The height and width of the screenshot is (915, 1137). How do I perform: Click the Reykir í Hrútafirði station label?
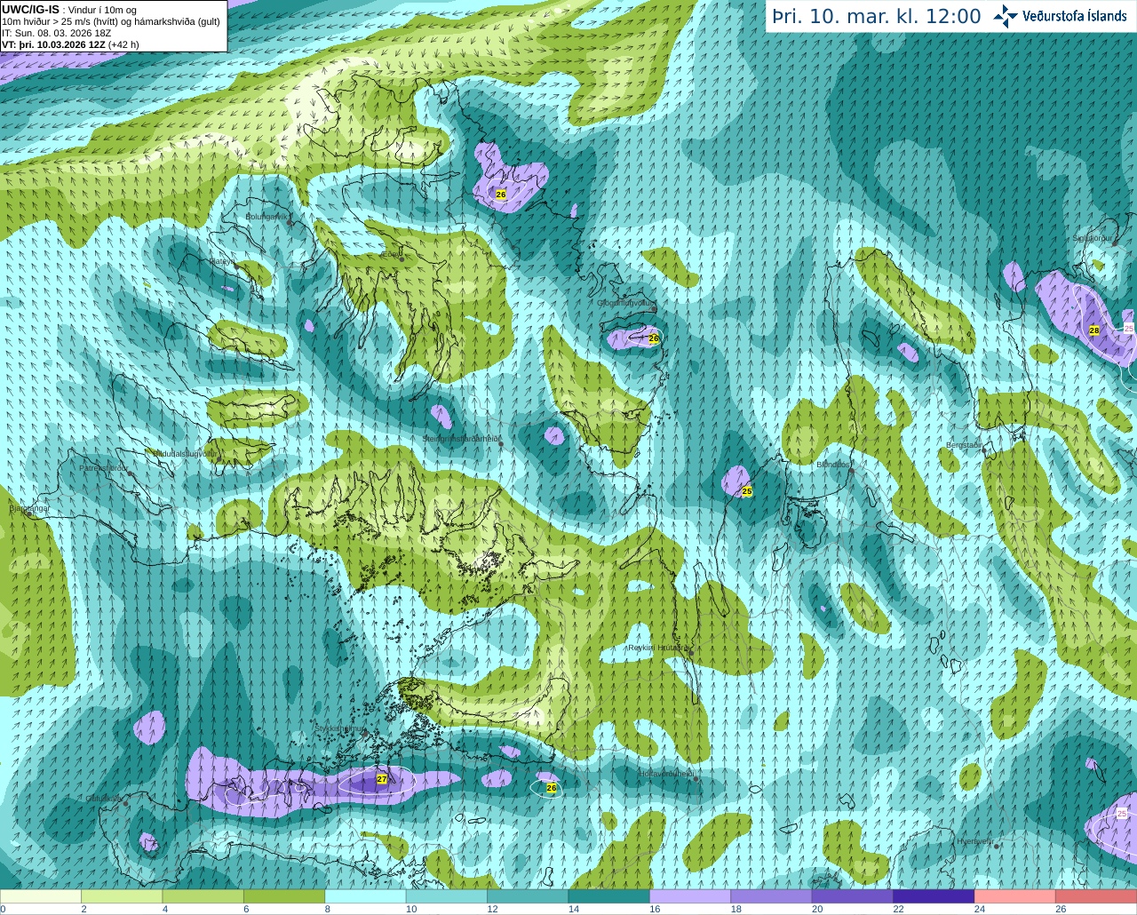pos(659,648)
